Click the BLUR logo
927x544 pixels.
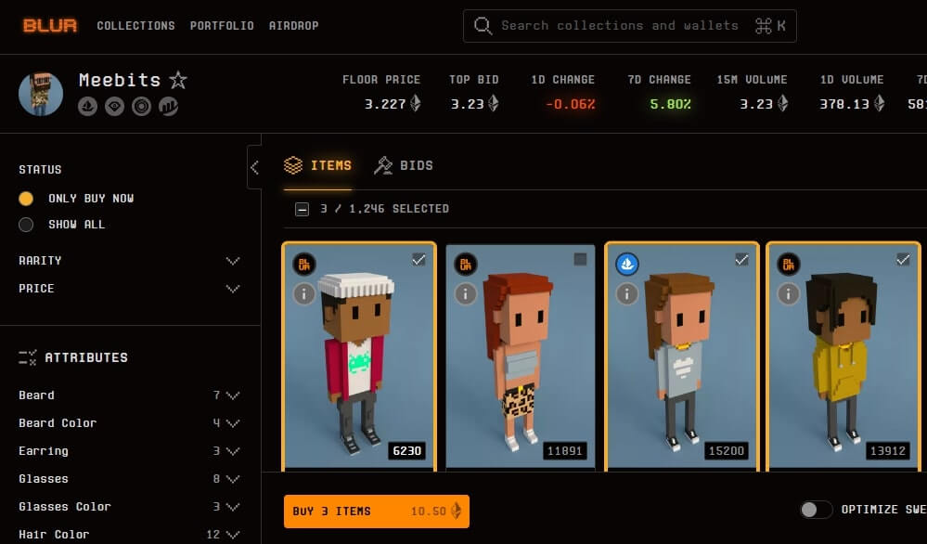50,25
